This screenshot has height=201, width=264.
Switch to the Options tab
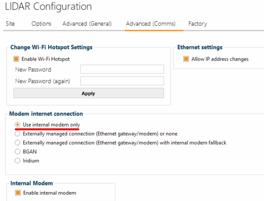pyautogui.click(x=41, y=24)
